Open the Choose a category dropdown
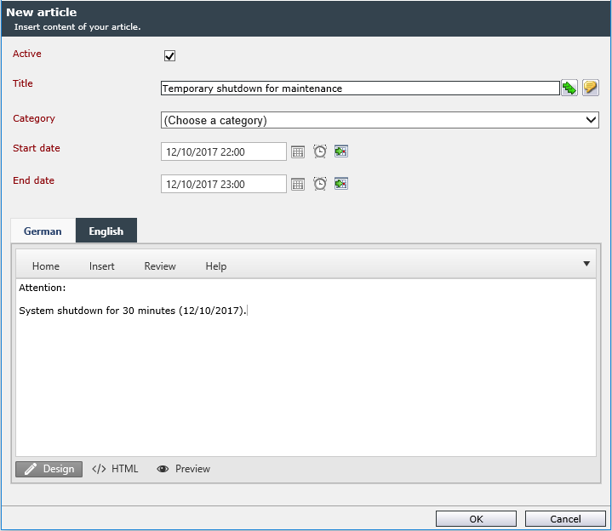Screen dimensions: 612x531 coord(380,120)
